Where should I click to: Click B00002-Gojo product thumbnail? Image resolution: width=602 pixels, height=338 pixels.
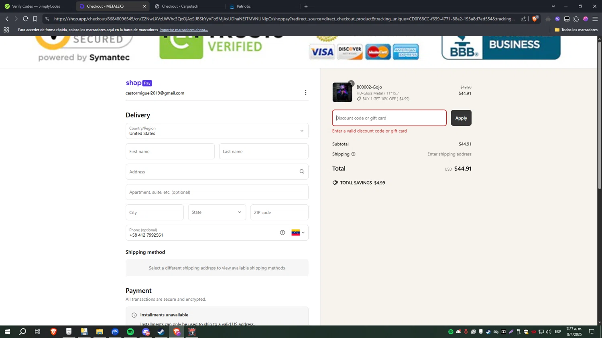pyautogui.click(x=342, y=92)
